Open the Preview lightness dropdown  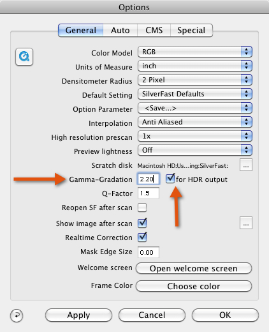coord(195,150)
